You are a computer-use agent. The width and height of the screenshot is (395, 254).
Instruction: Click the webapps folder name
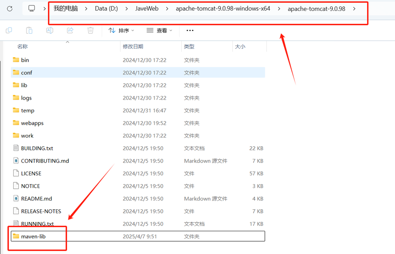tap(32, 123)
